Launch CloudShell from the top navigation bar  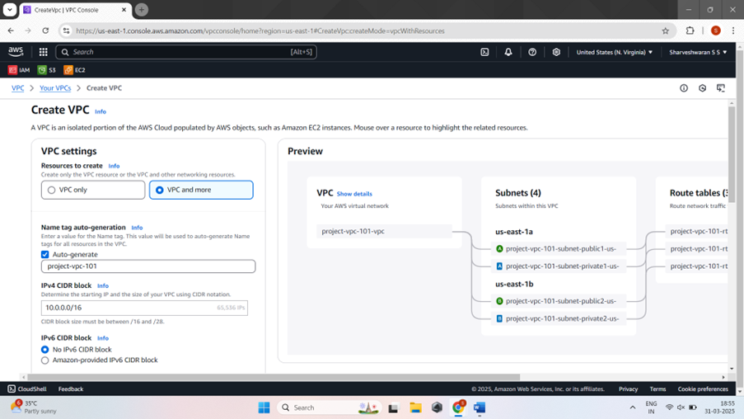(484, 52)
